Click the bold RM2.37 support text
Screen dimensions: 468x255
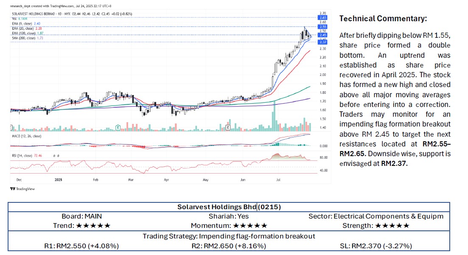coord(394,164)
